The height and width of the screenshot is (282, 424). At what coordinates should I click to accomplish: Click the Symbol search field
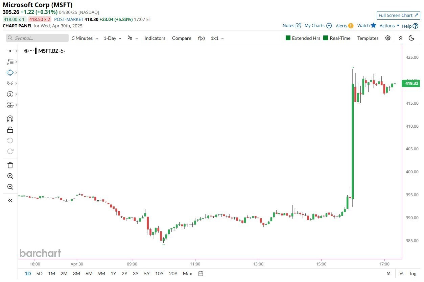click(37, 38)
